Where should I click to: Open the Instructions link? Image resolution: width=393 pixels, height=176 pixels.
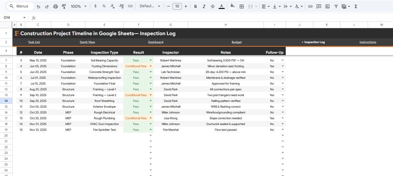[x=368, y=42]
